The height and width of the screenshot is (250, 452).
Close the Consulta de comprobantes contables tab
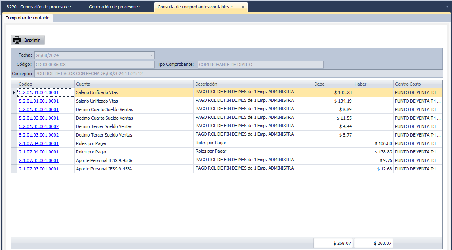point(242,7)
